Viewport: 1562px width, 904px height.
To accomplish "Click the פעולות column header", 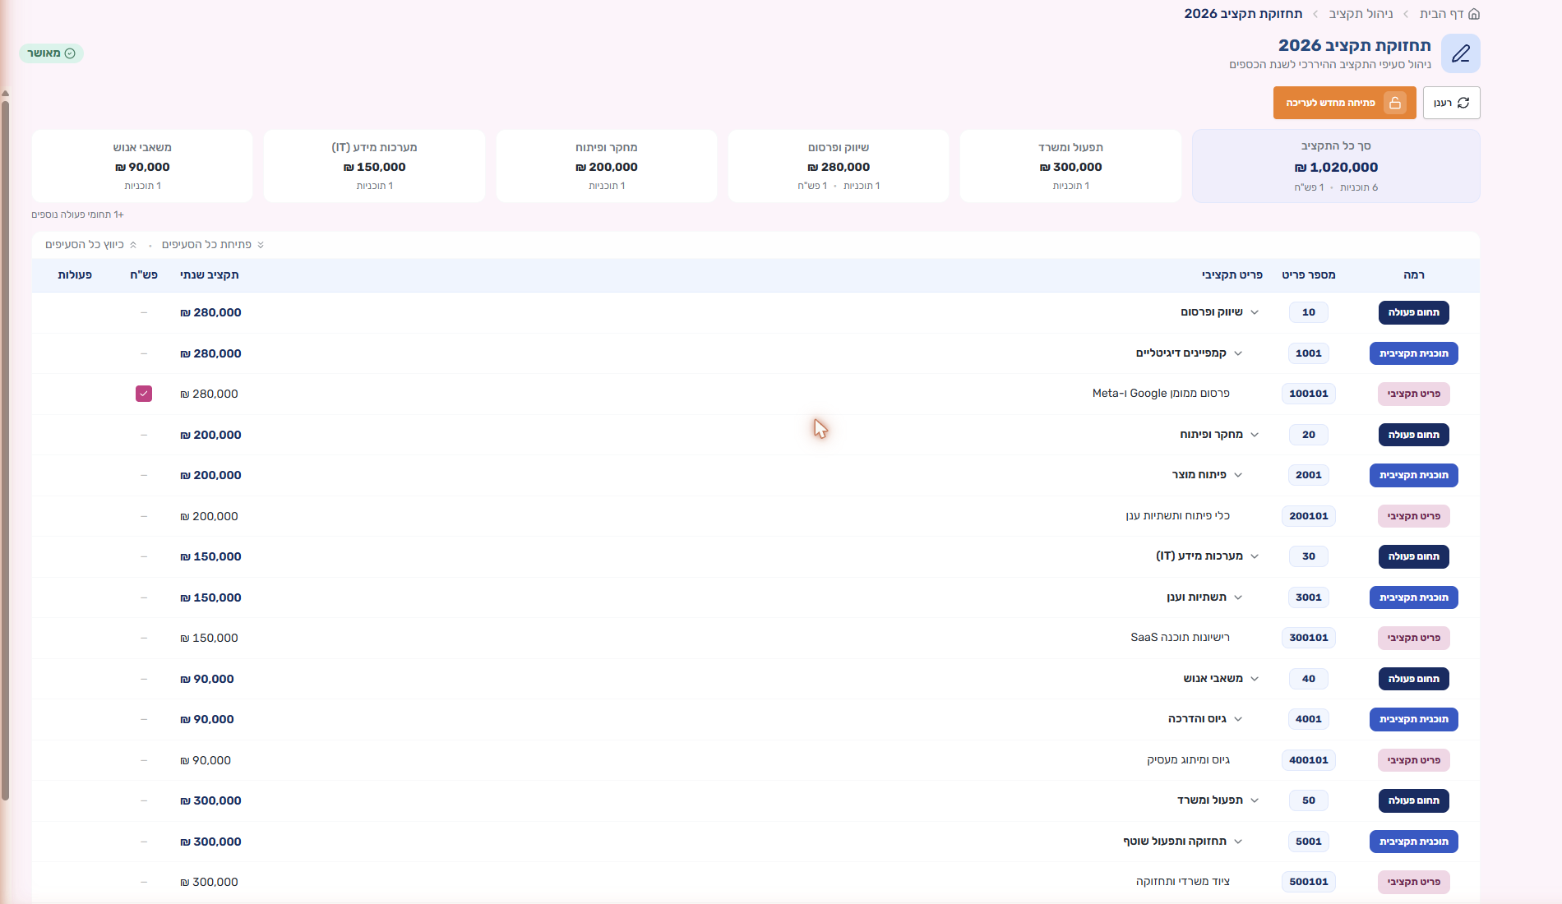I will click(x=75, y=275).
